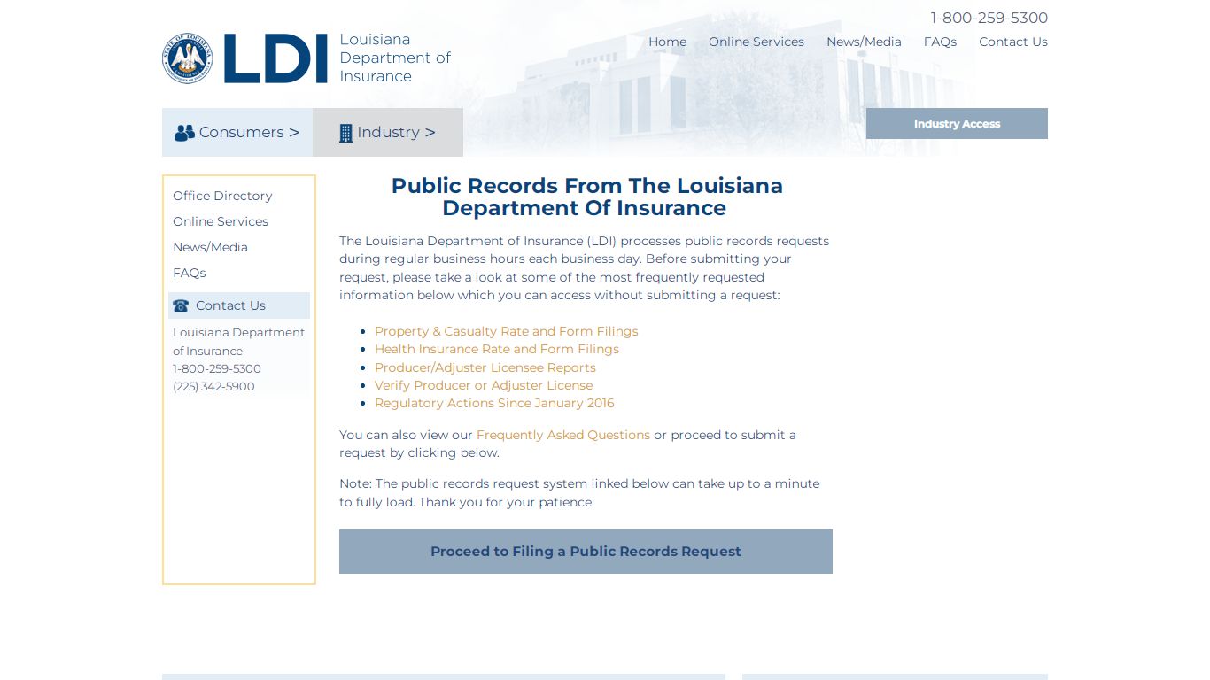Open FAQs in top navigation
Screen dimensions: 1210x680
(x=940, y=42)
